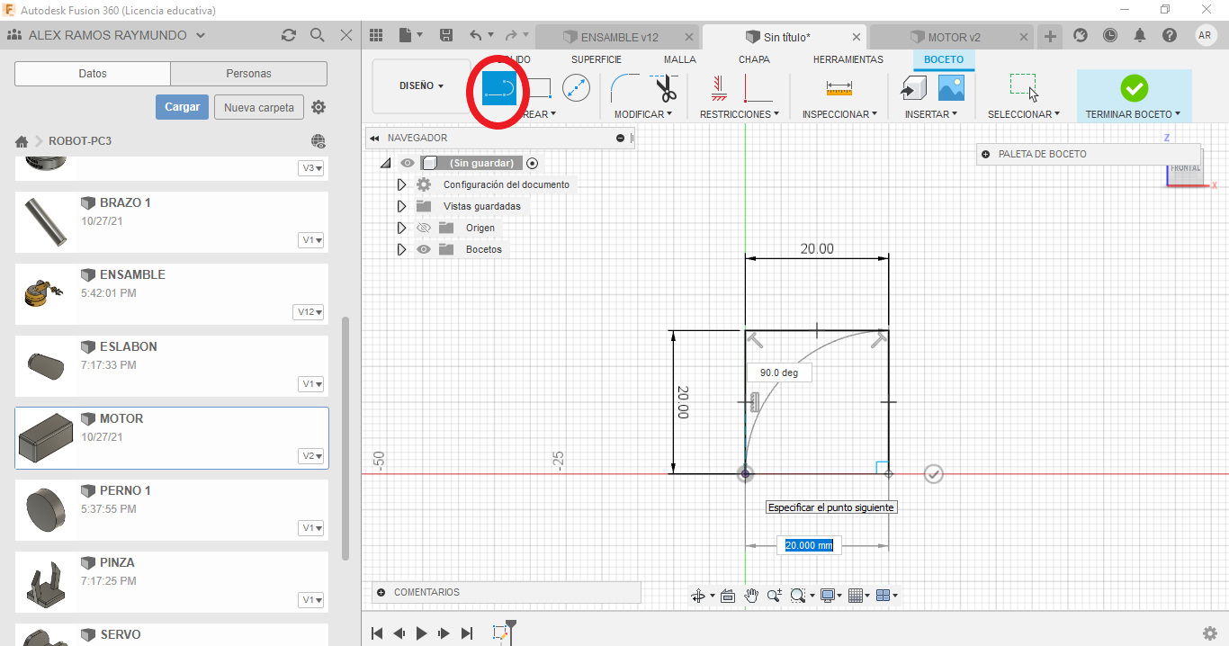Click the home icon in breadcrumb
1229x646 pixels.
[22, 141]
